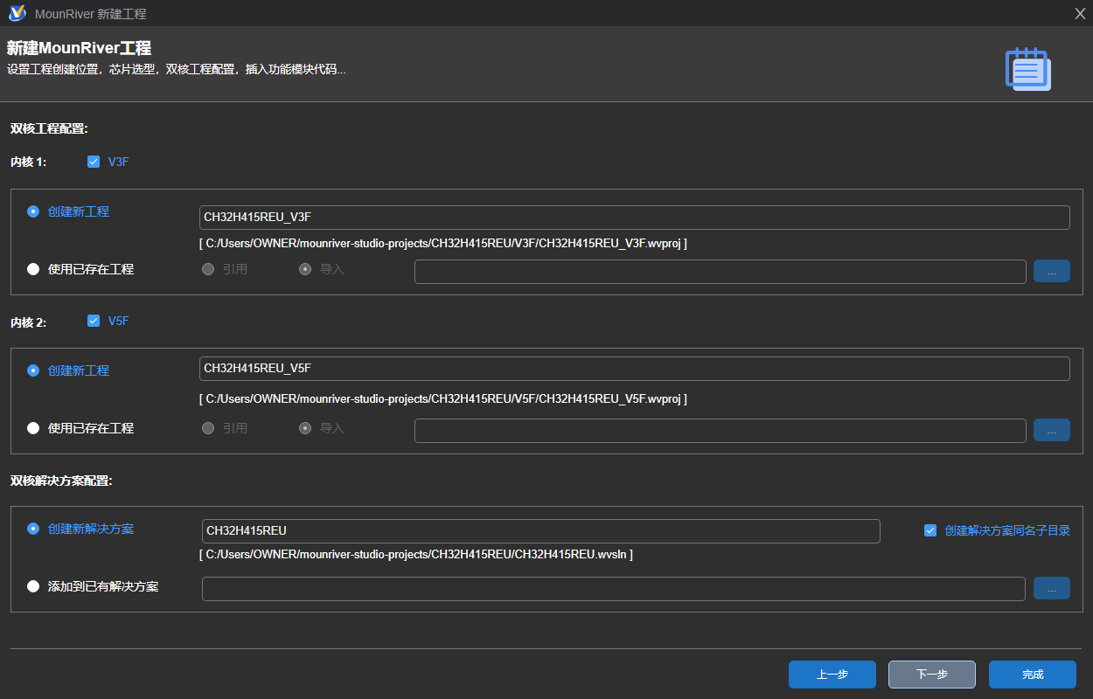Image resolution: width=1093 pixels, height=699 pixels.
Task: Uncheck the V3F core checkbox
Action: tap(94, 162)
